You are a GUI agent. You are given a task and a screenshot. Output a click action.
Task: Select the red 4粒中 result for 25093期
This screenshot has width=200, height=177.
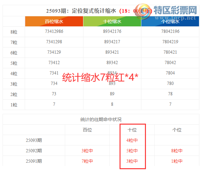(x=132, y=140)
